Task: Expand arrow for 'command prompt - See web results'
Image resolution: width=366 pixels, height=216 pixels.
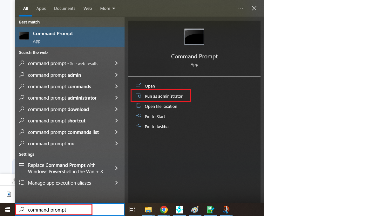Action: [x=117, y=63]
